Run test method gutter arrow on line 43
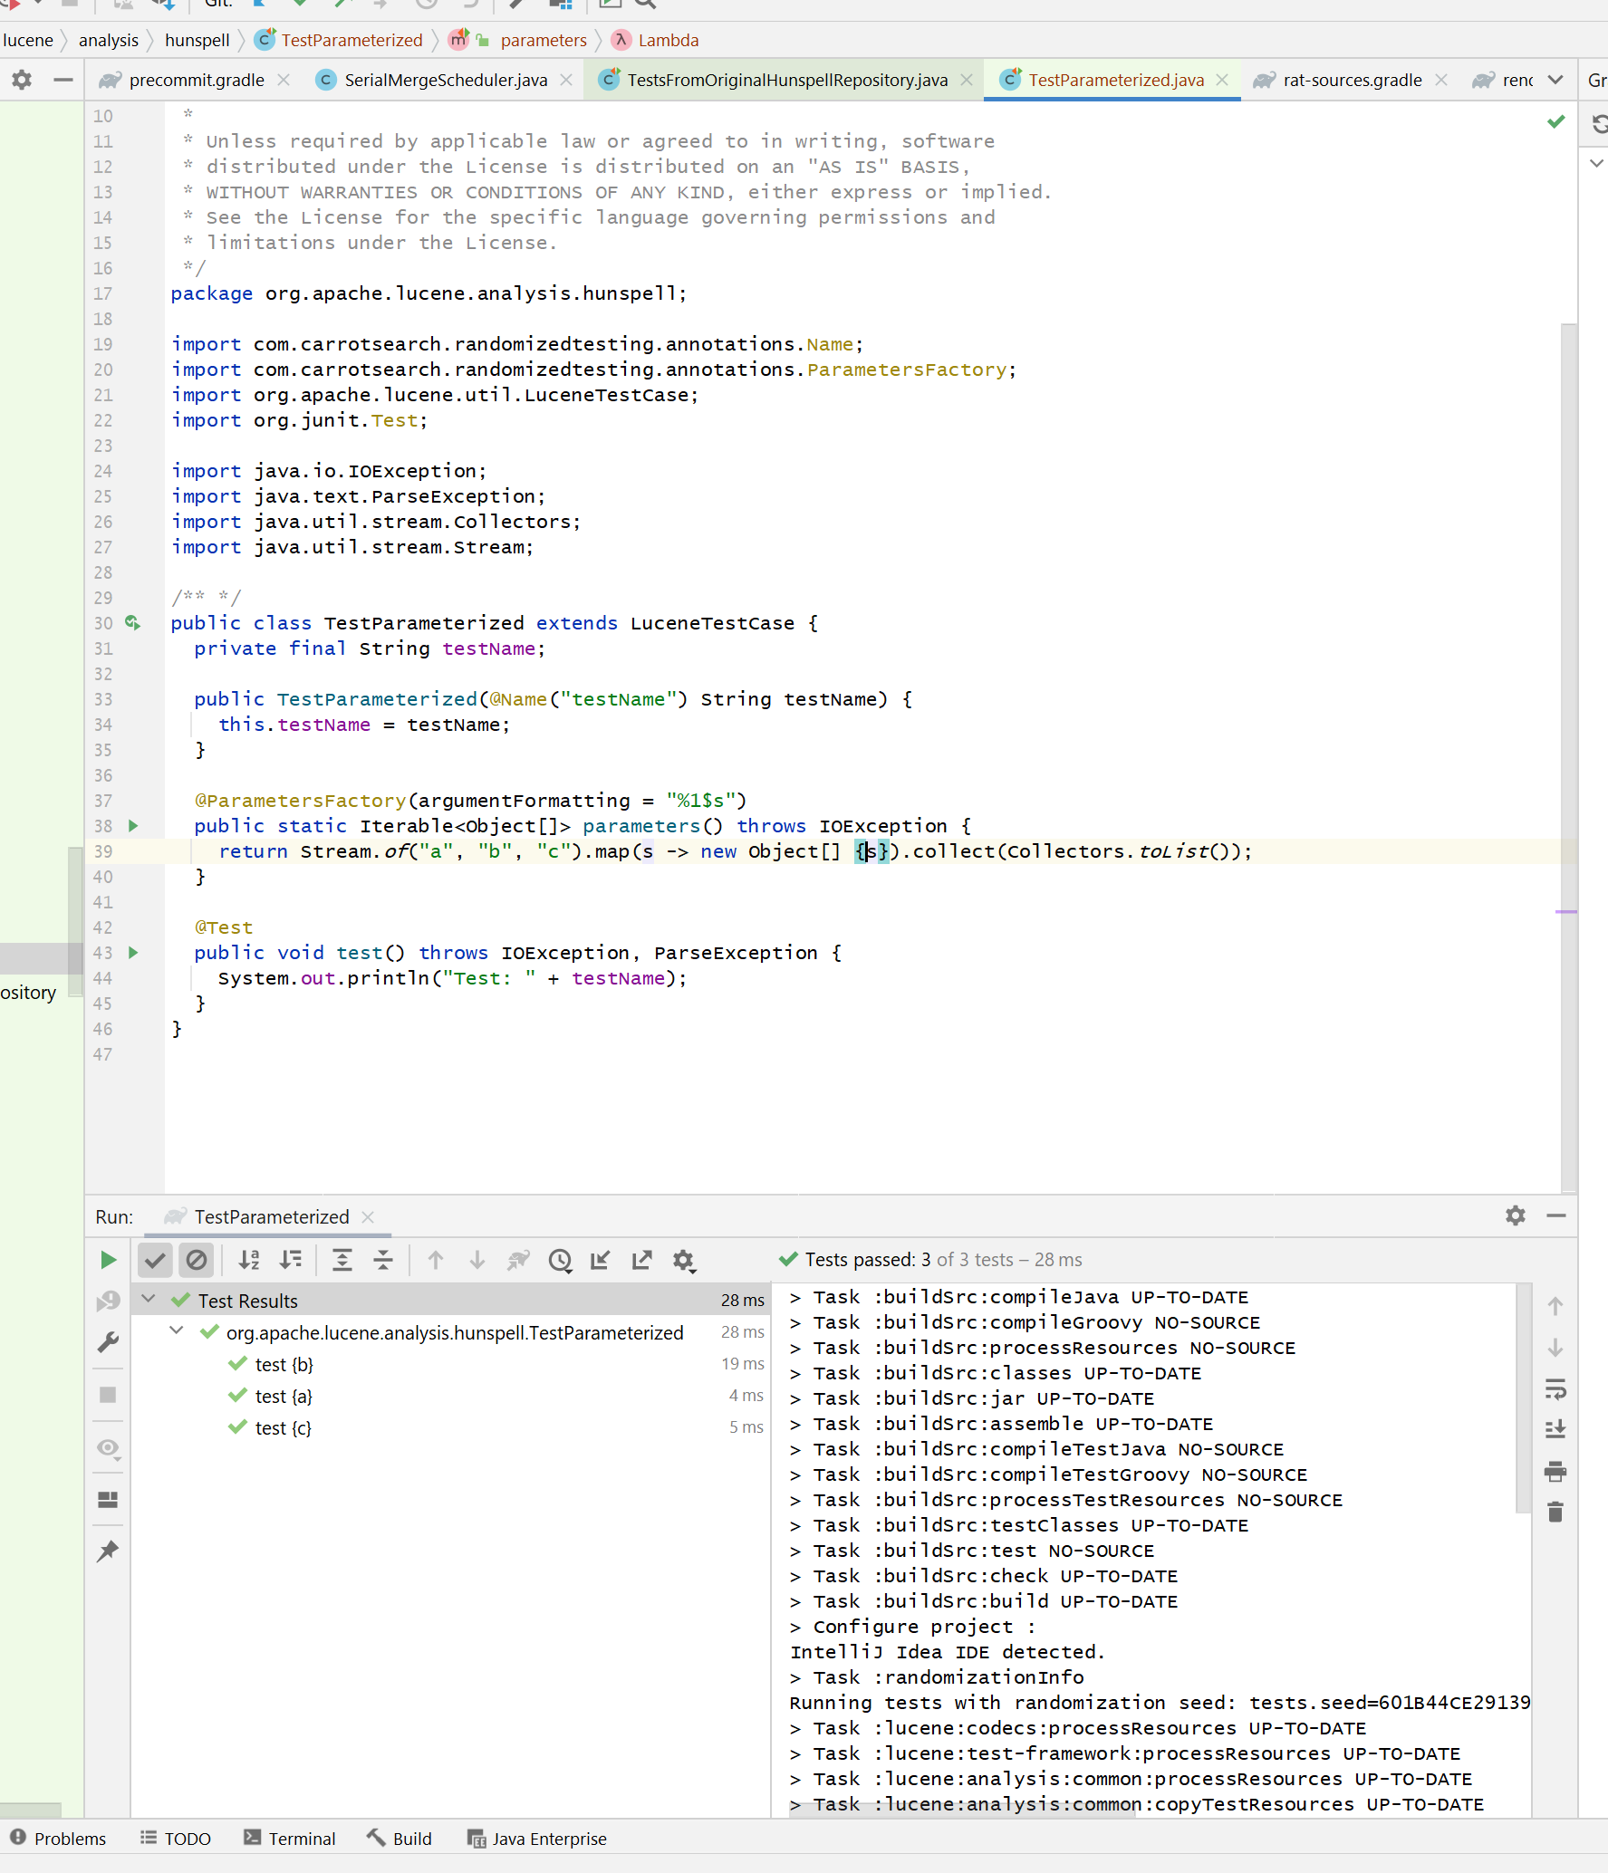This screenshot has width=1608, height=1873. (x=133, y=953)
